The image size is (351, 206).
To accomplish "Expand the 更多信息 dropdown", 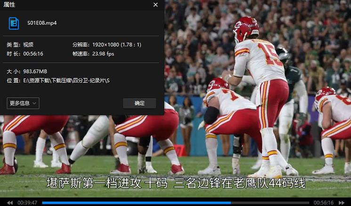I will click(x=23, y=103).
